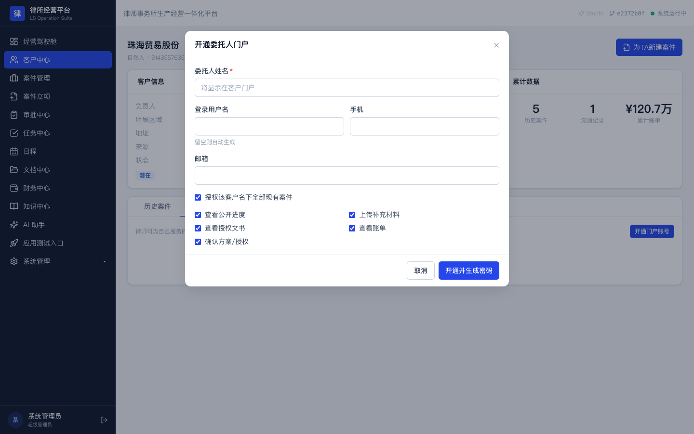Click the Studio label in the top bar
This screenshot has width=694, height=434.
point(591,14)
